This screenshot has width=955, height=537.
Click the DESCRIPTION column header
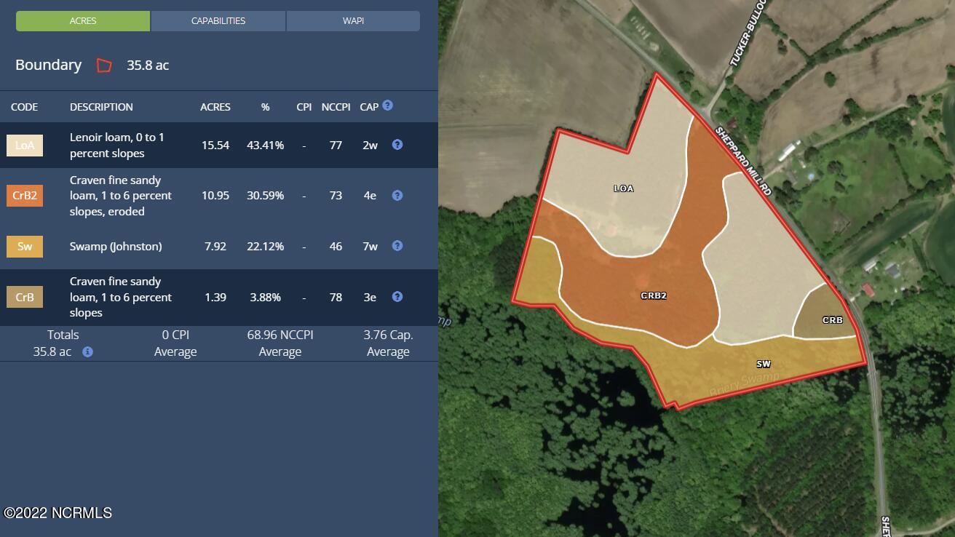pos(101,107)
